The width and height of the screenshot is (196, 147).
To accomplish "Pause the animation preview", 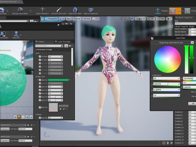I will pos(168,143).
